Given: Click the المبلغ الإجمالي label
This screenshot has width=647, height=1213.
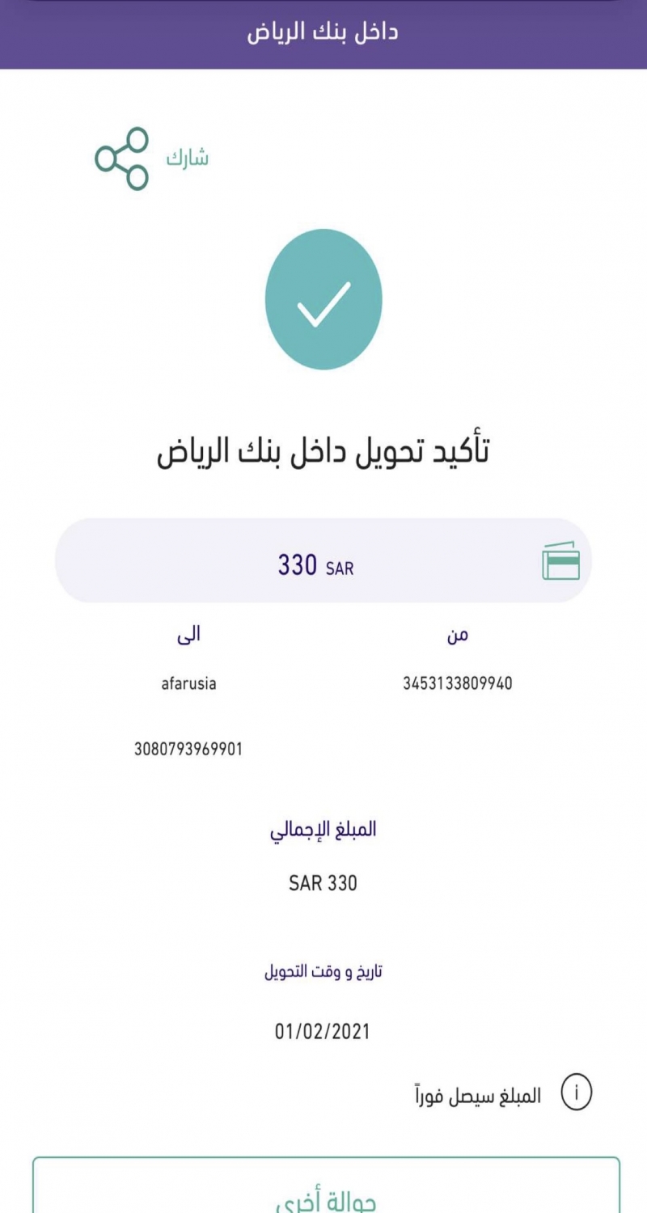Looking at the screenshot, I should (x=323, y=831).
